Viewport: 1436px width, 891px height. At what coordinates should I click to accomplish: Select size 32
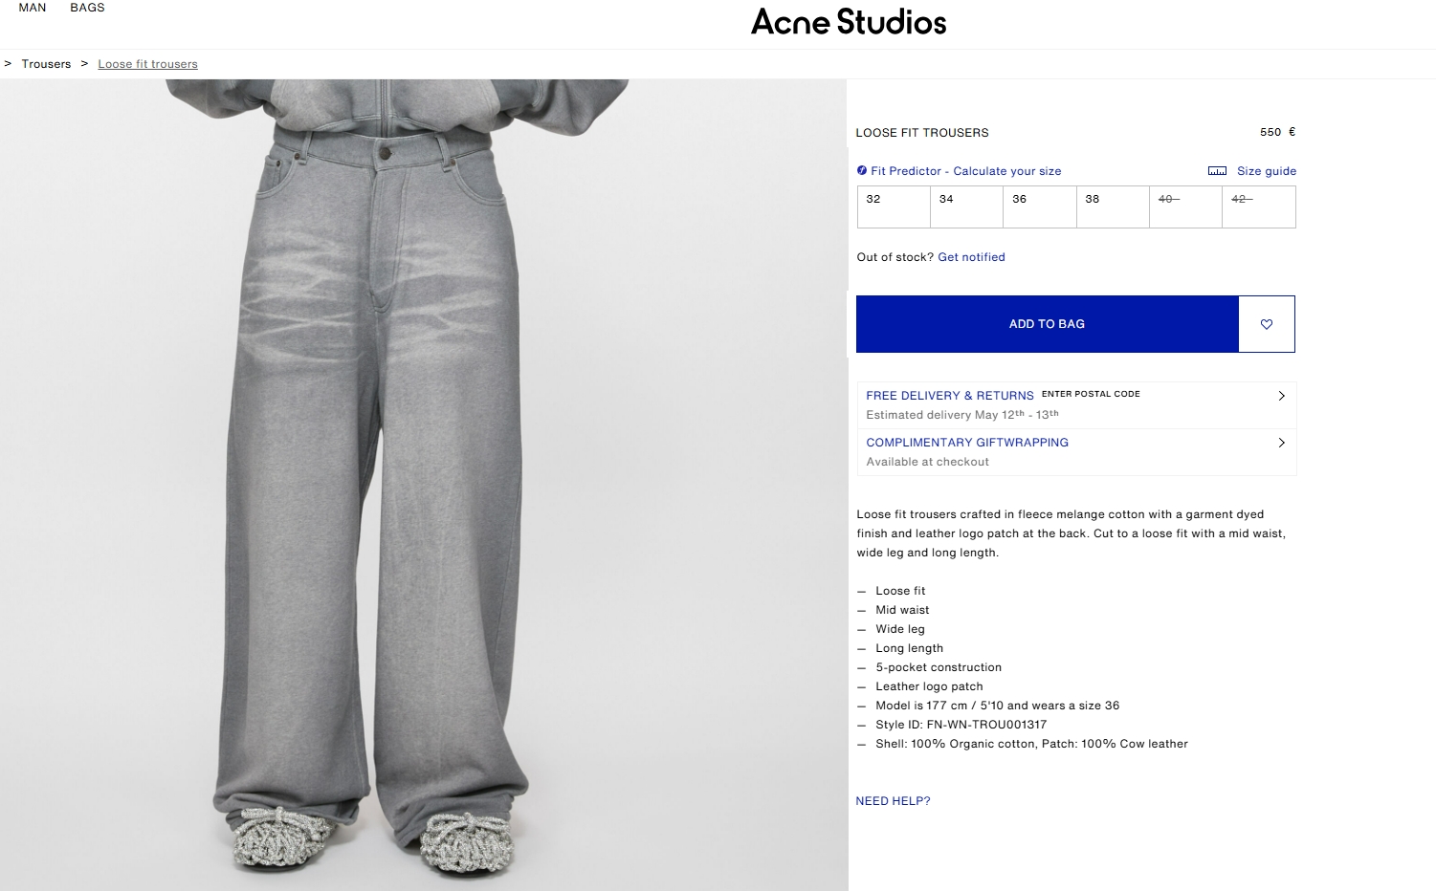click(x=894, y=206)
